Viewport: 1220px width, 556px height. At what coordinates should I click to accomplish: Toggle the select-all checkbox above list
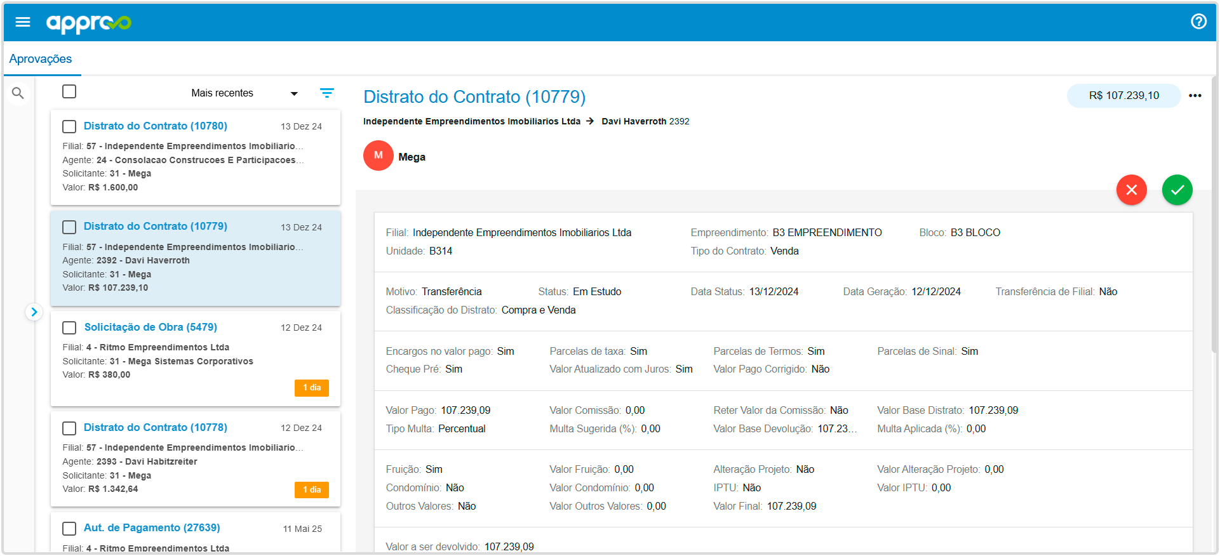coord(69,91)
